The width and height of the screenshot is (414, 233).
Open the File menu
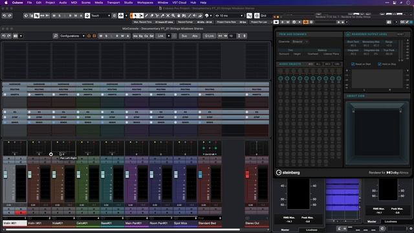[29, 3]
